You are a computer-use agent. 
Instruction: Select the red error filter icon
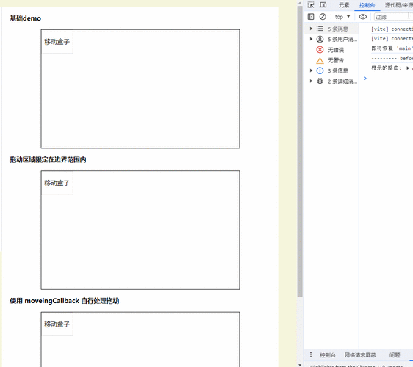point(320,50)
